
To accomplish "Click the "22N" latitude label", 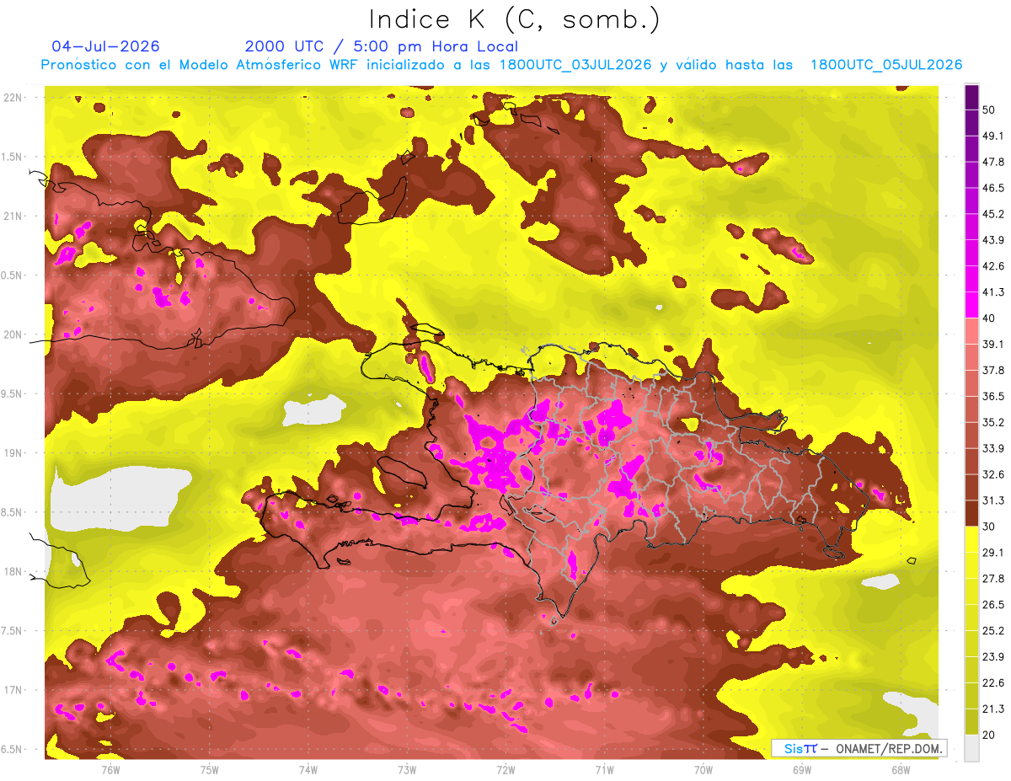I will click(14, 98).
